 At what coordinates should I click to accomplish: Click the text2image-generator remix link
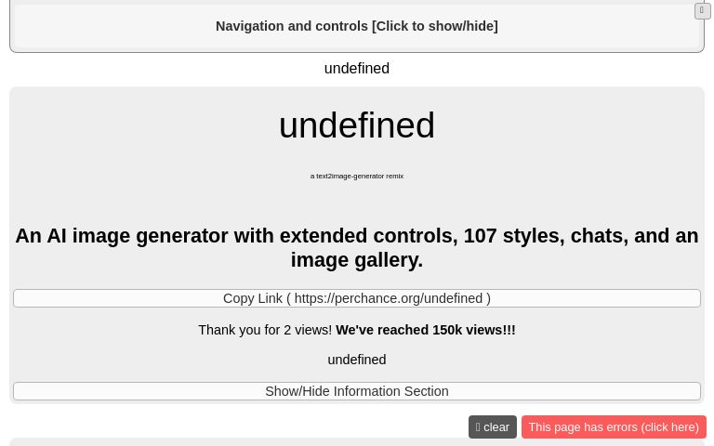tap(356, 176)
